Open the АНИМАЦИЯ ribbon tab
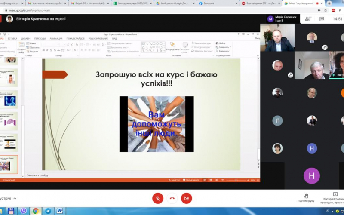 (x=56, y=38)
